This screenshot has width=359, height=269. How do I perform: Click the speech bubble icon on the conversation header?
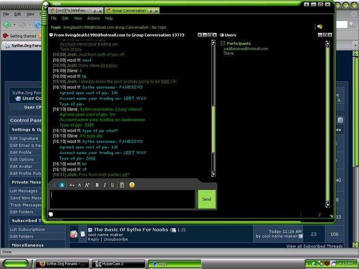click(x=51, y=35)
